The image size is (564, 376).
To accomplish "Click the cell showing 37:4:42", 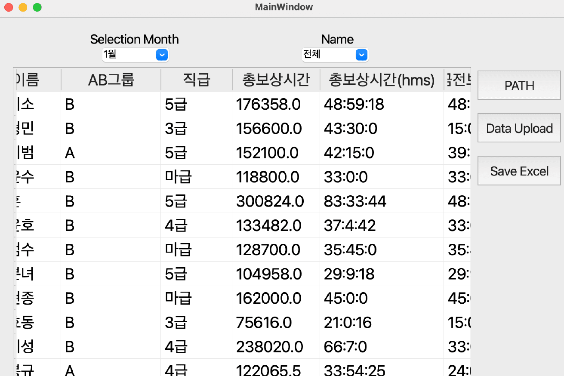I will [382, 225].
